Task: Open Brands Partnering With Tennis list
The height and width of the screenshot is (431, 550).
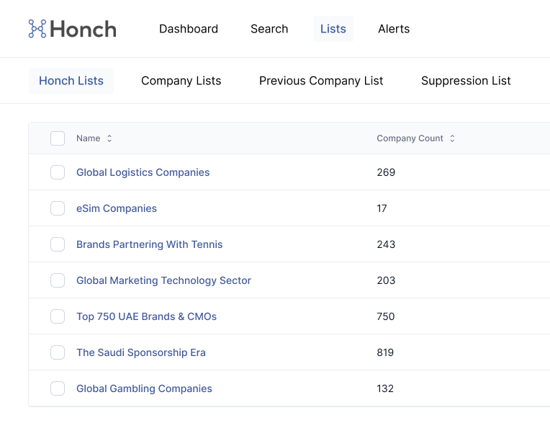Action: click(x=150, y=244)
